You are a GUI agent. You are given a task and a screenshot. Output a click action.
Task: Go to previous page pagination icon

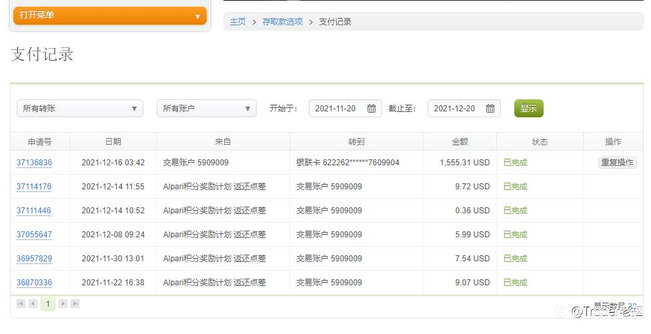33,304
